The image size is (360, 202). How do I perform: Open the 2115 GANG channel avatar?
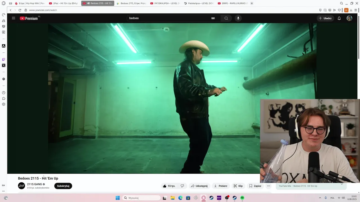click(21, 186)
